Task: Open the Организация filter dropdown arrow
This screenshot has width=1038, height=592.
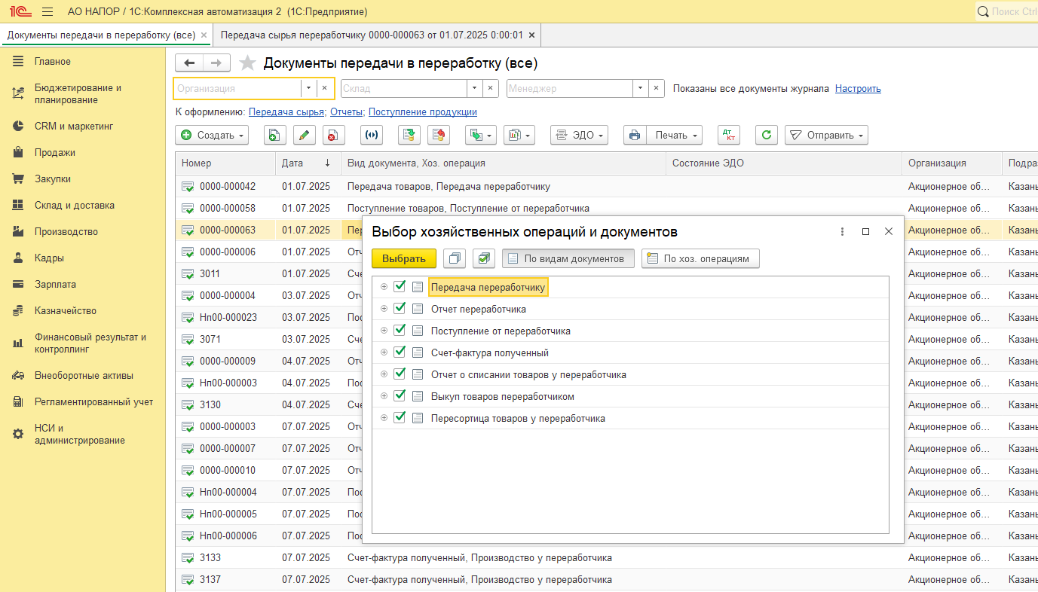Action: (x=308, y=88)
